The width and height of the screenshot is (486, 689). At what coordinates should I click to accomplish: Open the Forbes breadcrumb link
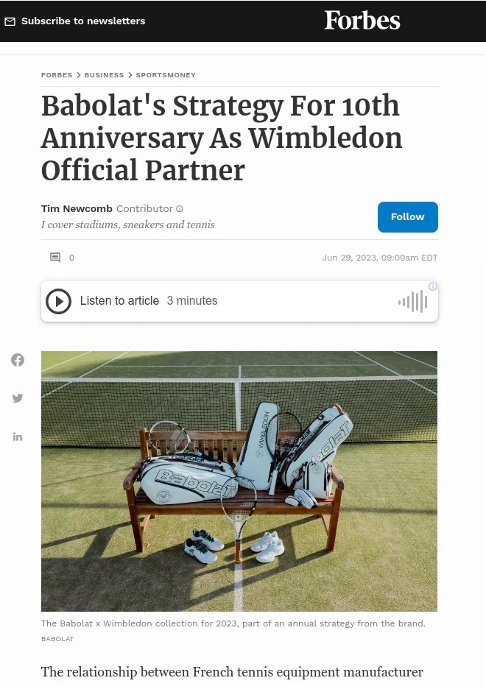point(57,75)
